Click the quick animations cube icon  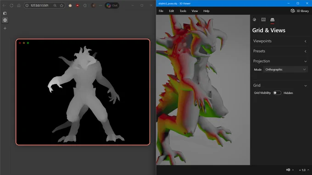tap(288, 170)
